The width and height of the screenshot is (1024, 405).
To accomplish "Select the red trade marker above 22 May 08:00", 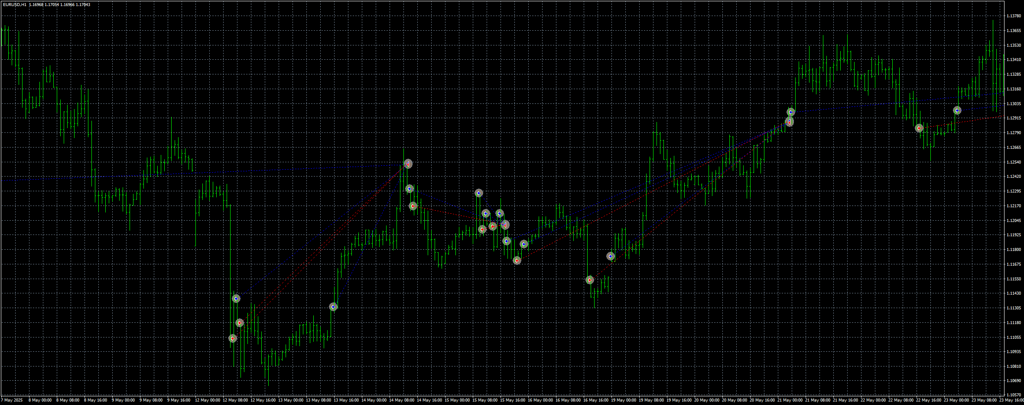I will [x=919, y=128].
